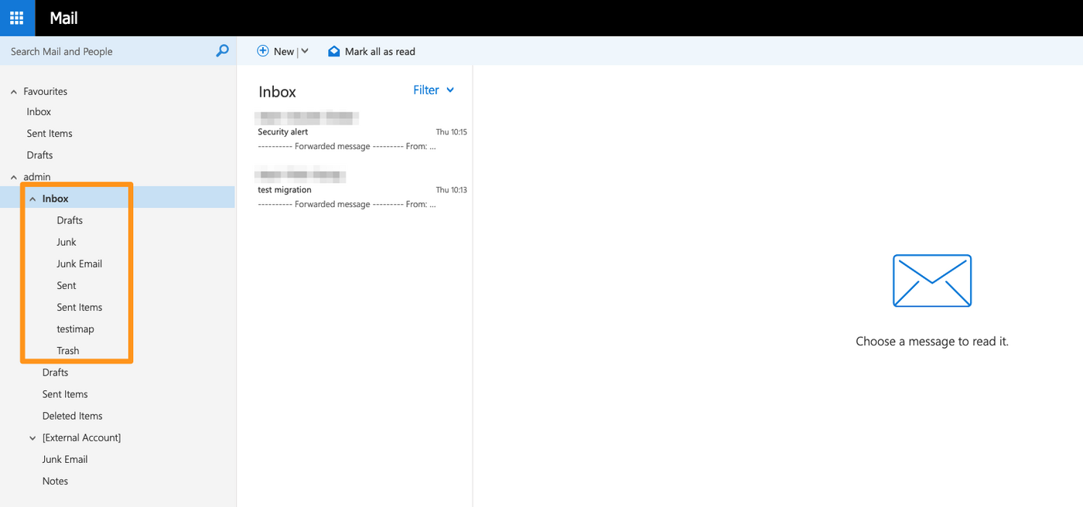Viewport: 1083px width, 507px height.
Task: Click the New message plus icon
Action: click(263, 51)
